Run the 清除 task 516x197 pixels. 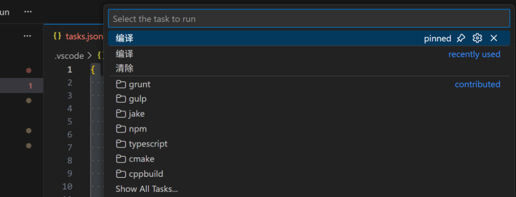(309, 68)
